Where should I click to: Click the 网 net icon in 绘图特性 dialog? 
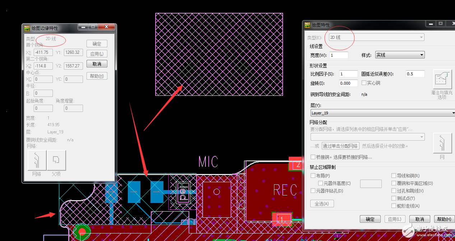point(442,143)
